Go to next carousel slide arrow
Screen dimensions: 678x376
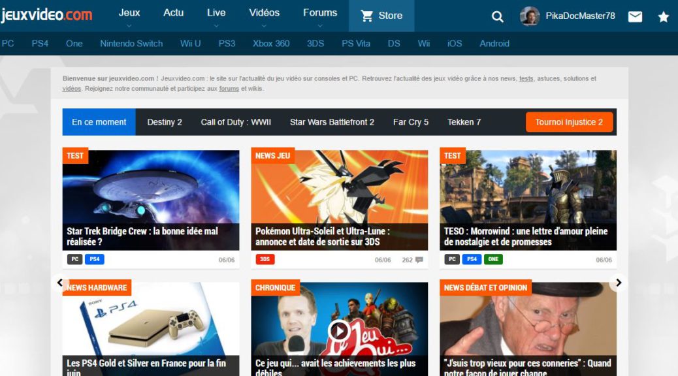click(619, 283)
